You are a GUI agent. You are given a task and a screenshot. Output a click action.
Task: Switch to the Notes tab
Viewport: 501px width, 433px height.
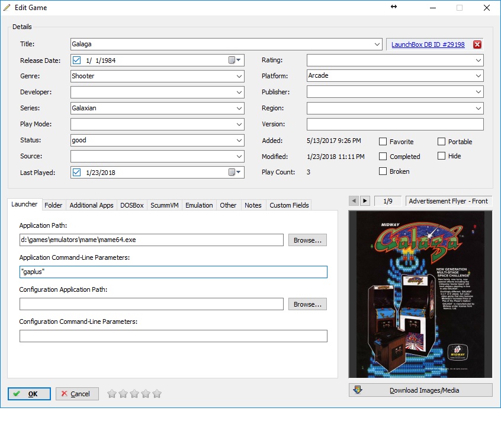point(253,205)
